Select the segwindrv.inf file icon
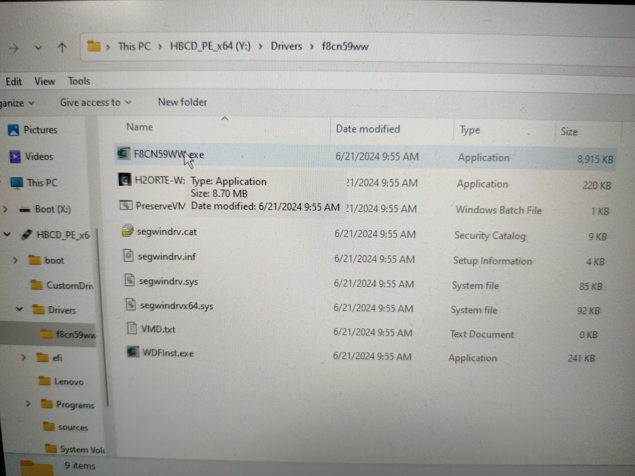635x476 pixels. coord(128,256)
